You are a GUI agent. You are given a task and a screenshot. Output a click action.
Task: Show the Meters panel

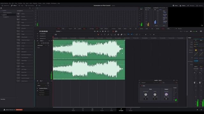pyautogui.click(x=183, y=6)
